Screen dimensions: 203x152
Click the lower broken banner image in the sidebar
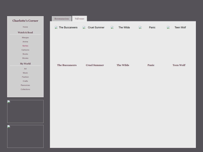click(26, 136)
